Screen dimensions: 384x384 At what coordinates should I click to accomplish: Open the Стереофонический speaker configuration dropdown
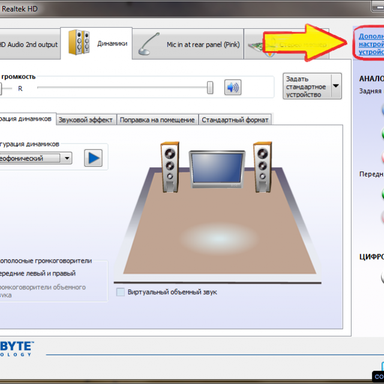coord(36,158)
